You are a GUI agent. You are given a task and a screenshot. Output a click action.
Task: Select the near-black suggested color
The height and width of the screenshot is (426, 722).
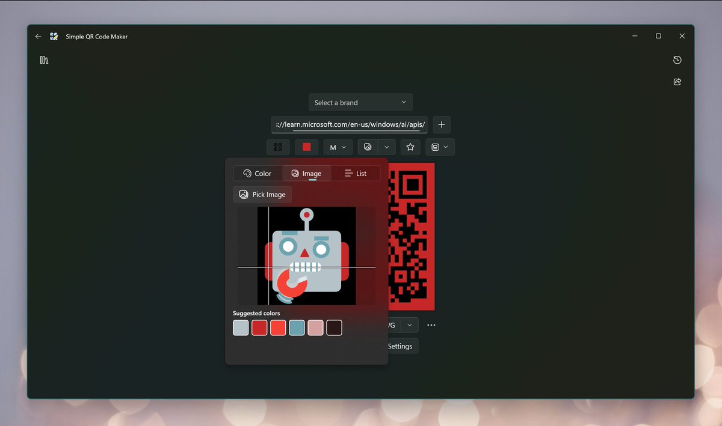[334, 327]
